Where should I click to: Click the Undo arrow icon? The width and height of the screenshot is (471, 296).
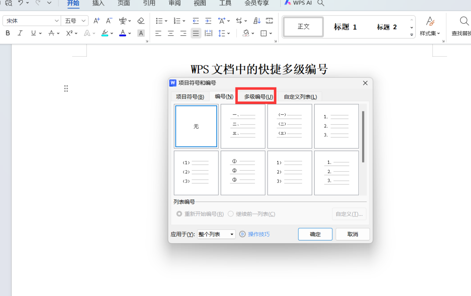point(21,3)
